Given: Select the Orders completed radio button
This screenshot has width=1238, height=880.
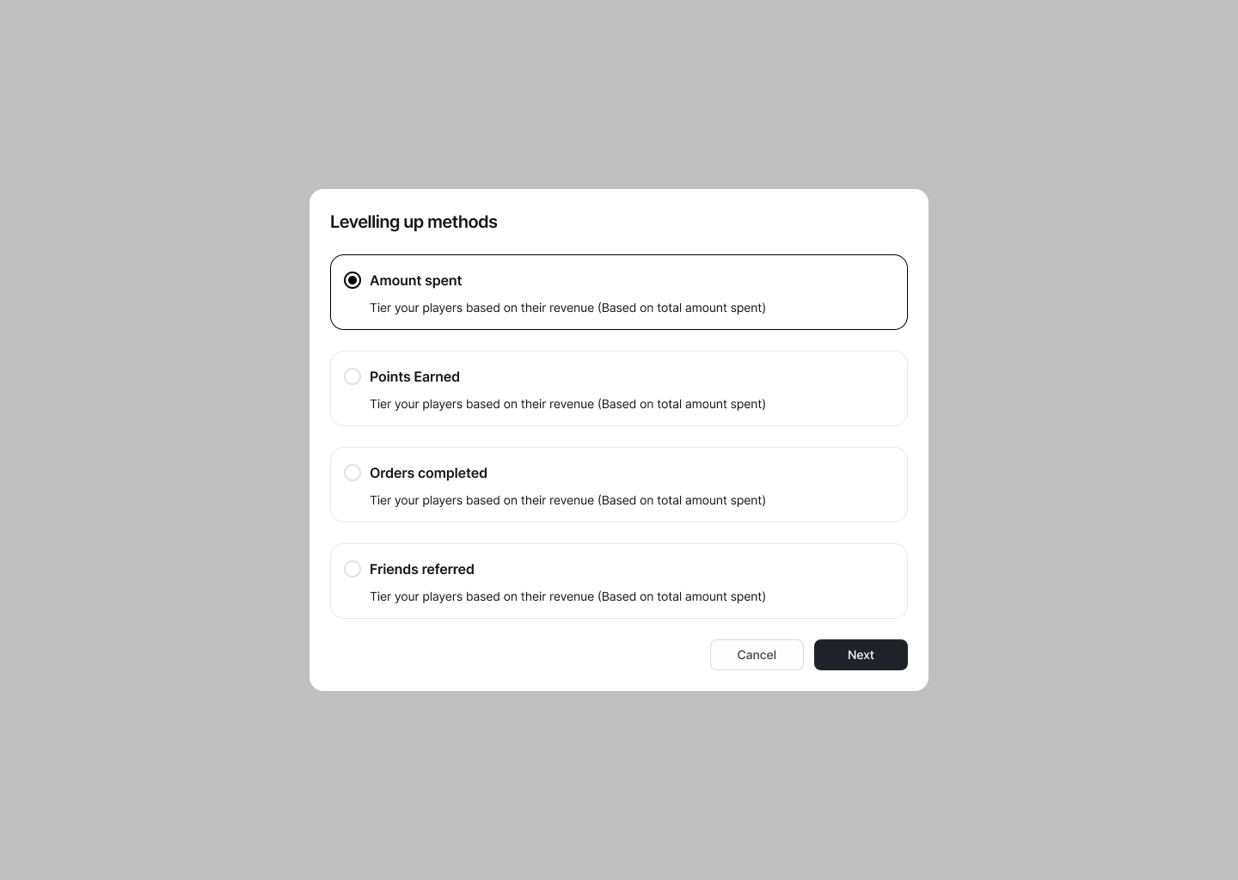Looking at the screenshot, I should (352, 473).
